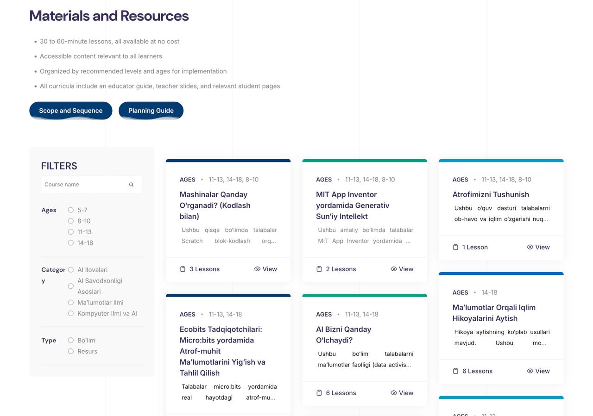Viewport: 593px width, 416px height.
Task: Select the Resurs type radio button
Action: coord(71,352)
